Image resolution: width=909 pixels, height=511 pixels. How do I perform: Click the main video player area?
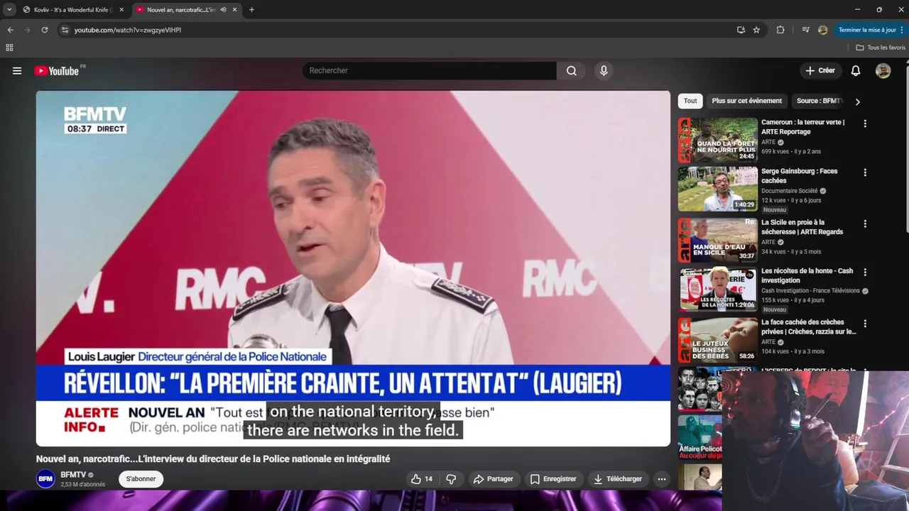point(353,268)
